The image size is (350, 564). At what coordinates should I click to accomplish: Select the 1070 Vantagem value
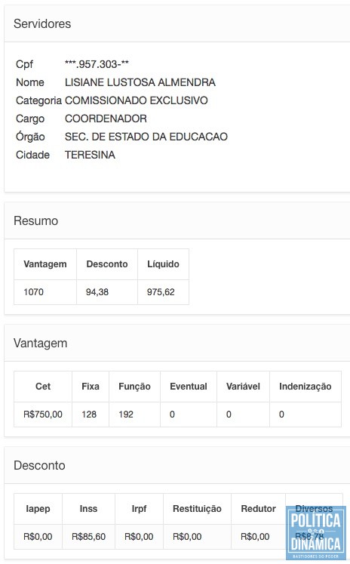click(33, 291)
